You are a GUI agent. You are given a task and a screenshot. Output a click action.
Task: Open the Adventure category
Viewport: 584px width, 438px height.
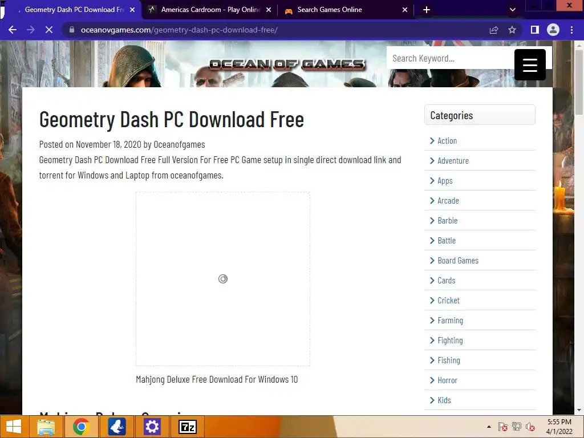[x=453, y=161]
